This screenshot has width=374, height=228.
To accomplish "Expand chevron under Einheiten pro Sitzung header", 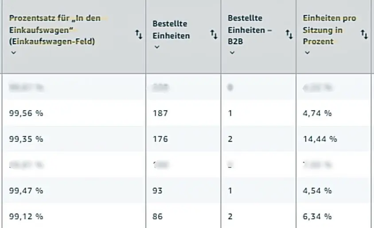I will click(307, 52).
